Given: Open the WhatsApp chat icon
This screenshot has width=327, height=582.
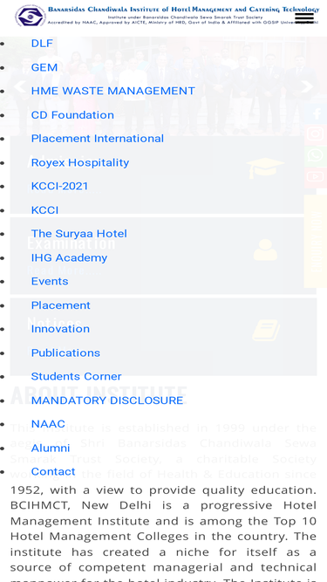Looking at the screenshot, I should [x=316, y=155].
